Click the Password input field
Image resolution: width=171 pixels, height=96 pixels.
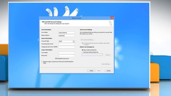point(67,56)
